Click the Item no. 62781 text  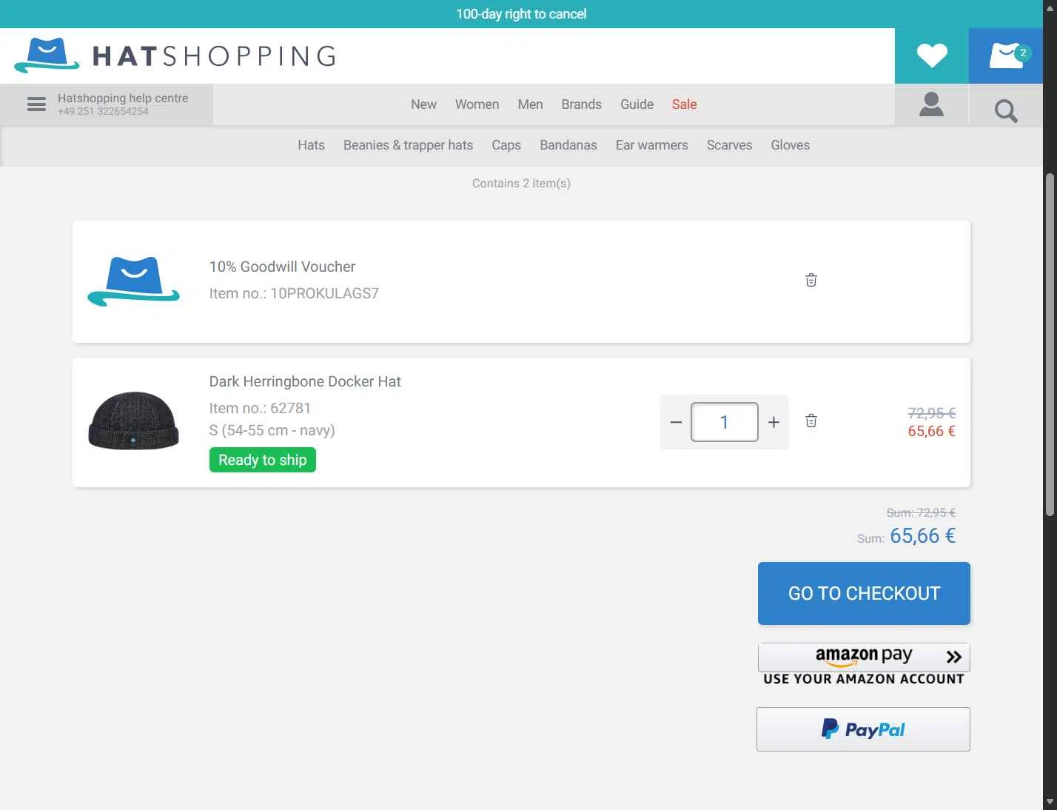coord(260,408)
